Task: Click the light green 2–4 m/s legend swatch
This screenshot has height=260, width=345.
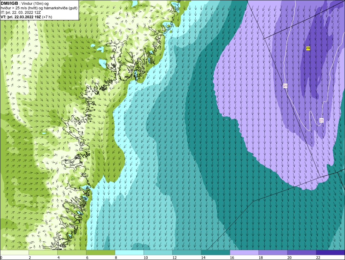Action: click(x=43, y=252)
